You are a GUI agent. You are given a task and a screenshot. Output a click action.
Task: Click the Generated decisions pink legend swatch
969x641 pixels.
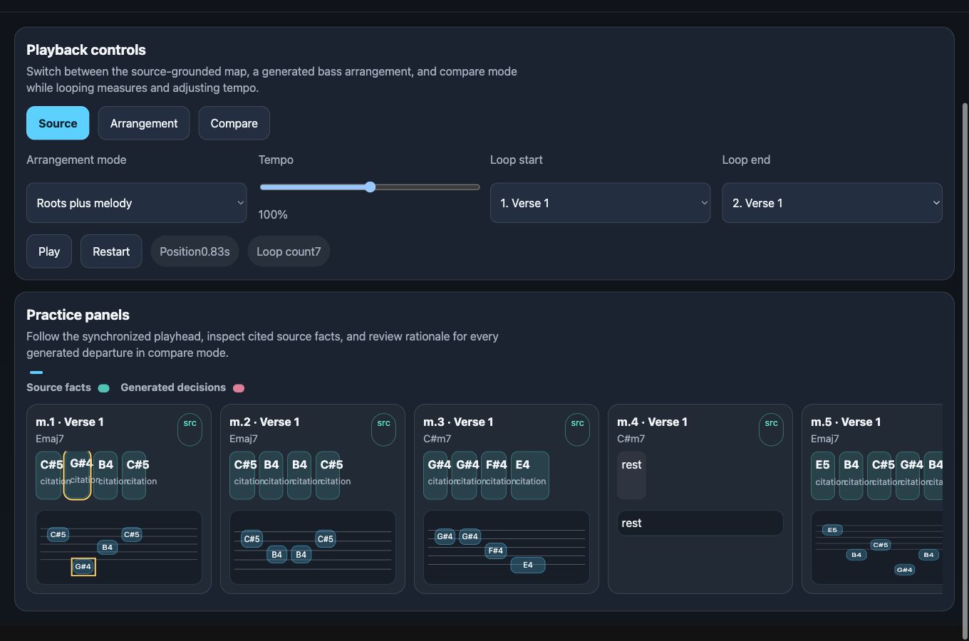(239, 388)
